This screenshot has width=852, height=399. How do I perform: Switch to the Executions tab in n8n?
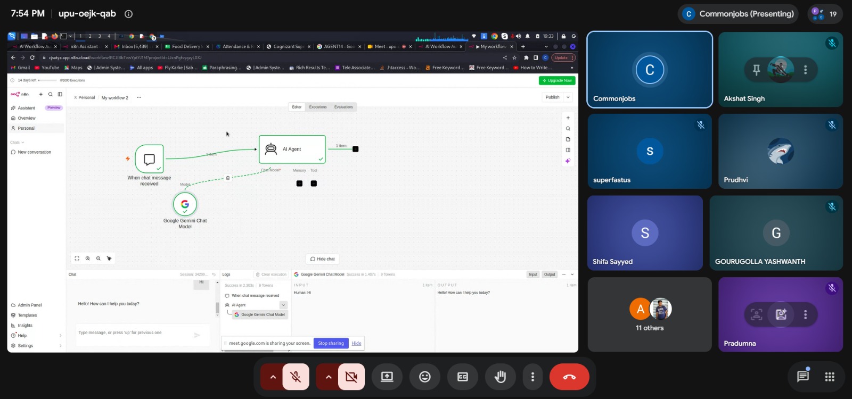318,107
